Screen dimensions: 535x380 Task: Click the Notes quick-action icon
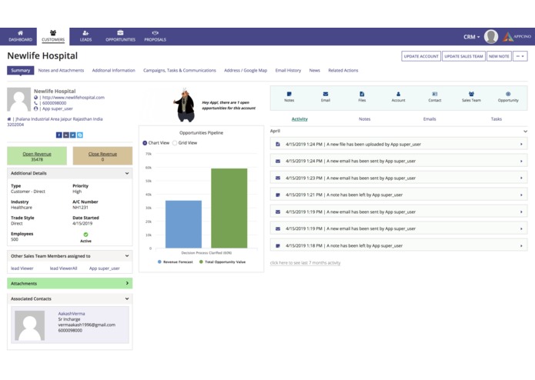point(289,94)
